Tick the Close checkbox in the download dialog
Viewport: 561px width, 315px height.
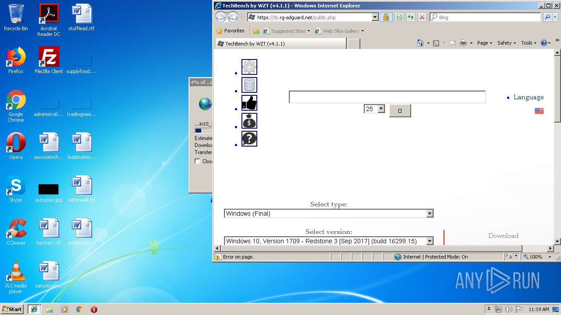(198, 161)
